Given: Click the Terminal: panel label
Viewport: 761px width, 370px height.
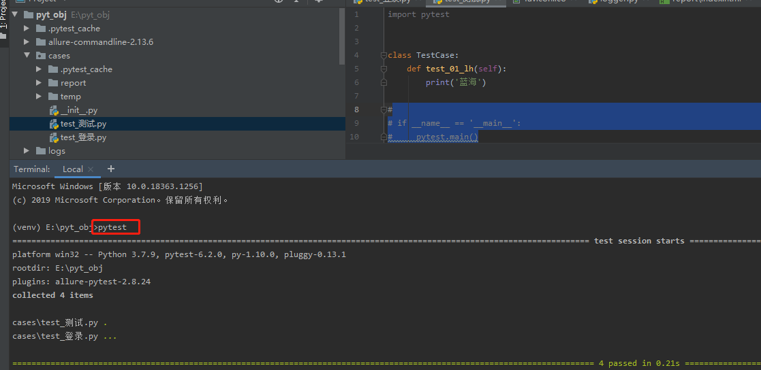Looking at the screenshot, I should [x=32, y=169].
